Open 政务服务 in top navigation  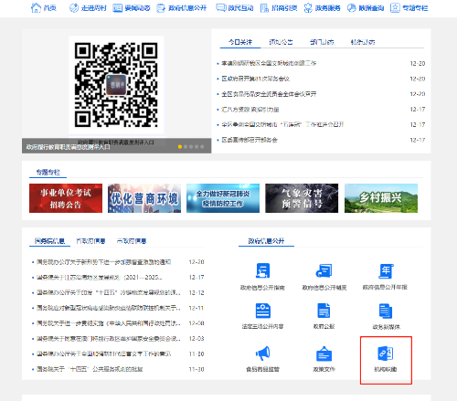322,8
